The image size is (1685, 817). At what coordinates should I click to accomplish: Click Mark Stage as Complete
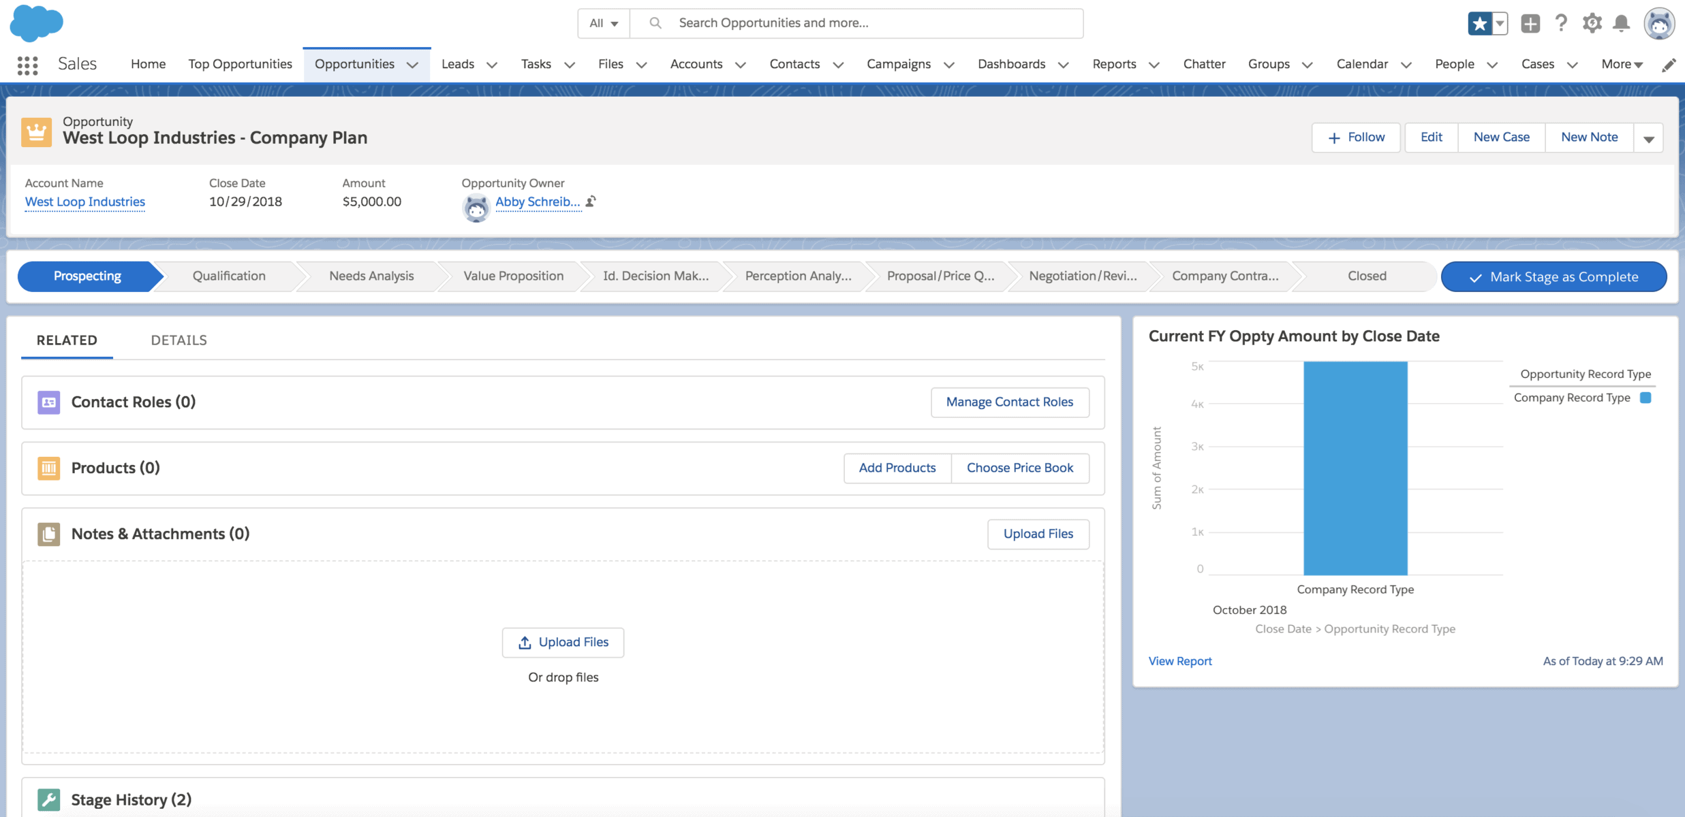click(x=1554, y=276)
